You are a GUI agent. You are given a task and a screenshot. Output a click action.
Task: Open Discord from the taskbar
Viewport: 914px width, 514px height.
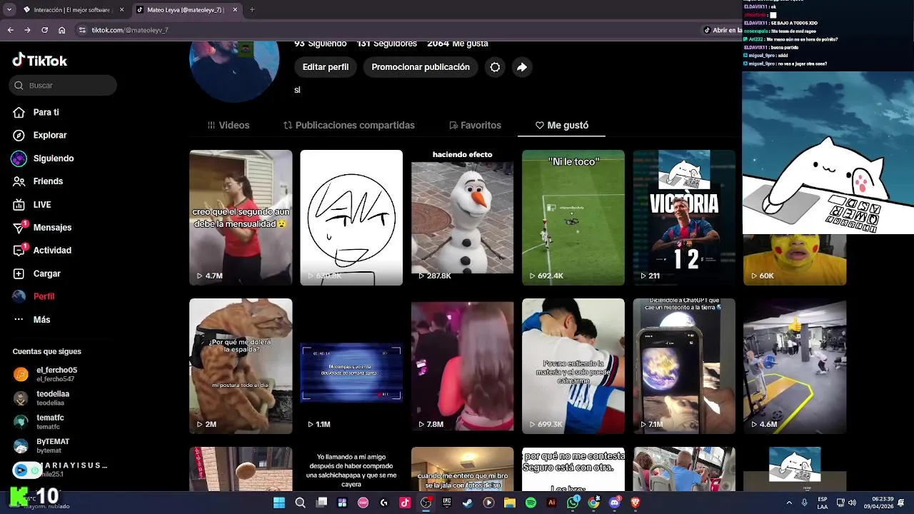[615, 503]
